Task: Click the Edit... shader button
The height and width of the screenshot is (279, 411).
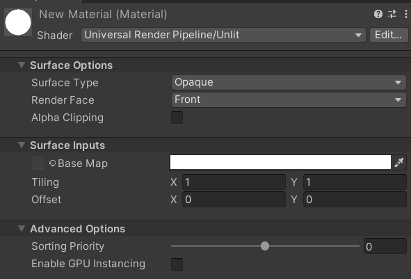Action: (x=389, y=35)
